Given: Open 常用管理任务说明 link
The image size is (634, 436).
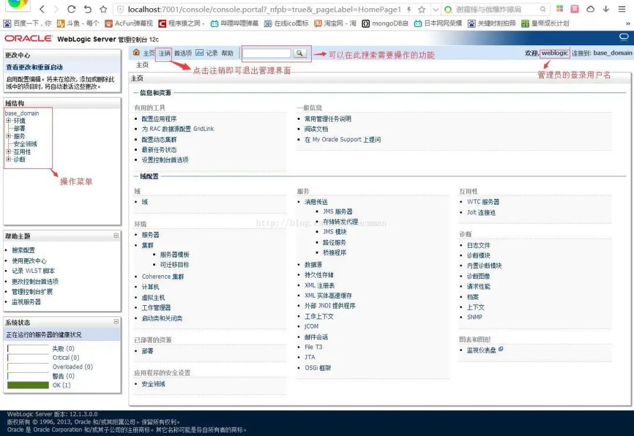Looking at the screenshot, I should pos(328,119).
